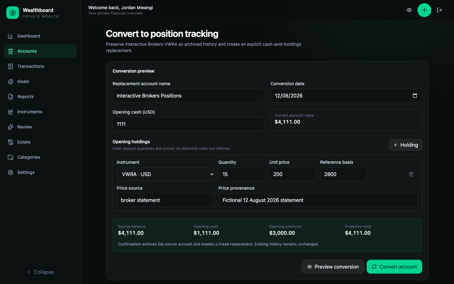Collapse the sidebar

40,272
